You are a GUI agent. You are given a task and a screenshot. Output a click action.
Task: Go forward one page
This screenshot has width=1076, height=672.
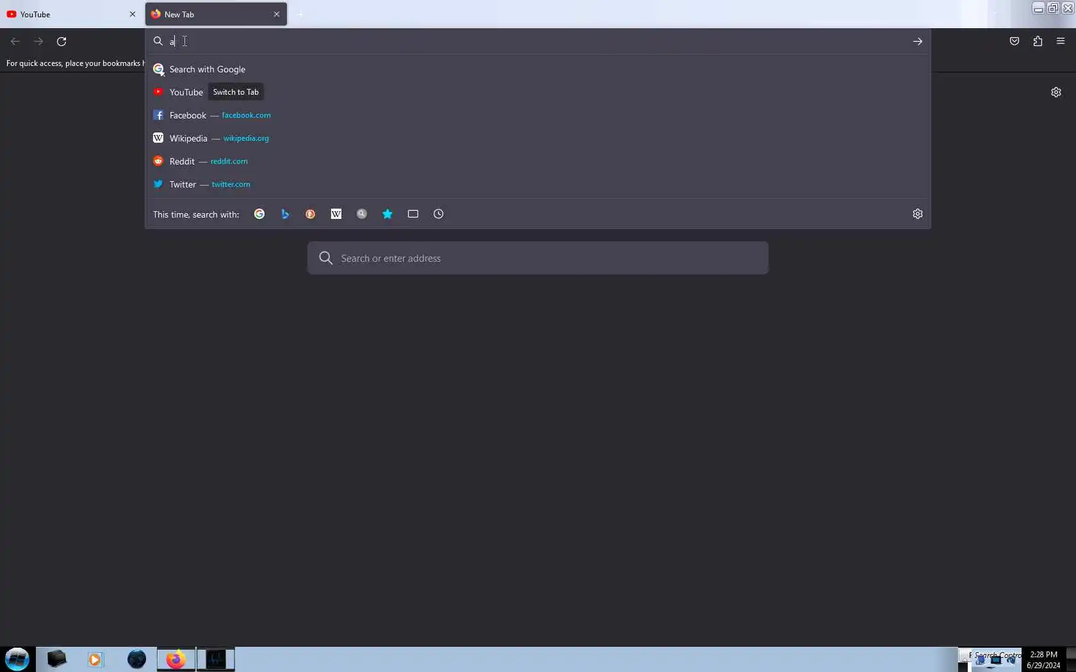pyautogui.click(x=38, y=41)
